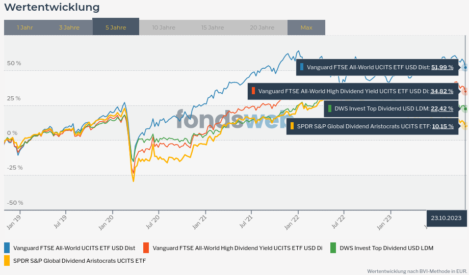Click the Wertentwicklung heading
The image size is (469, 275).
coord(52,7)
